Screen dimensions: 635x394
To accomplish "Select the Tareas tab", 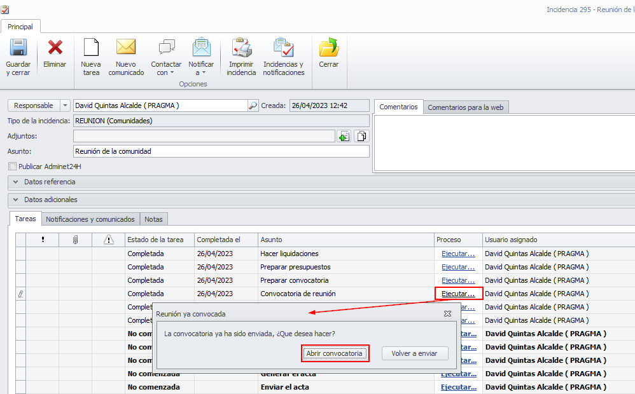I will pos(25,219).
